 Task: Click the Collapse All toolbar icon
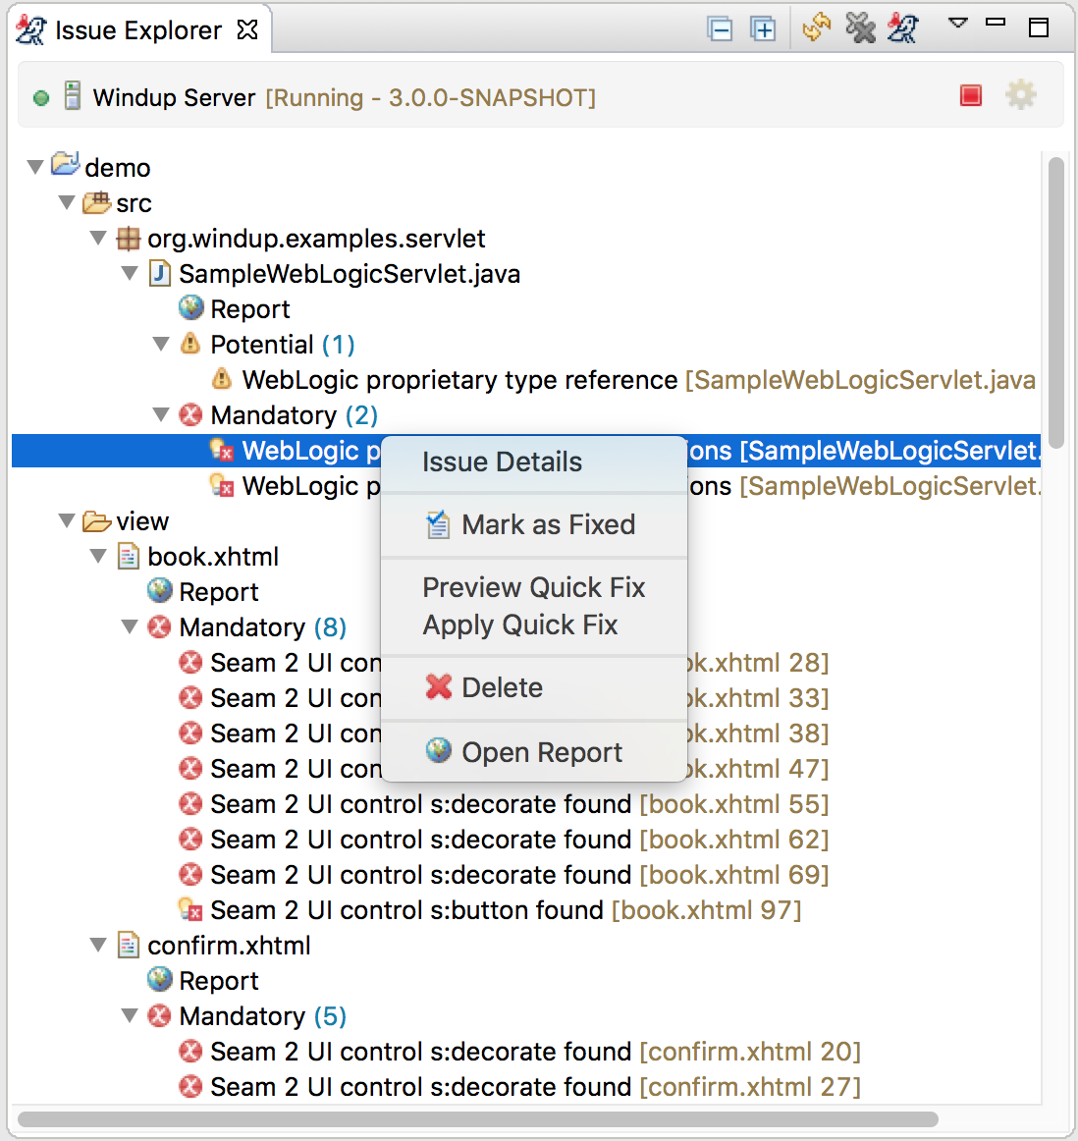click(720, 29)
